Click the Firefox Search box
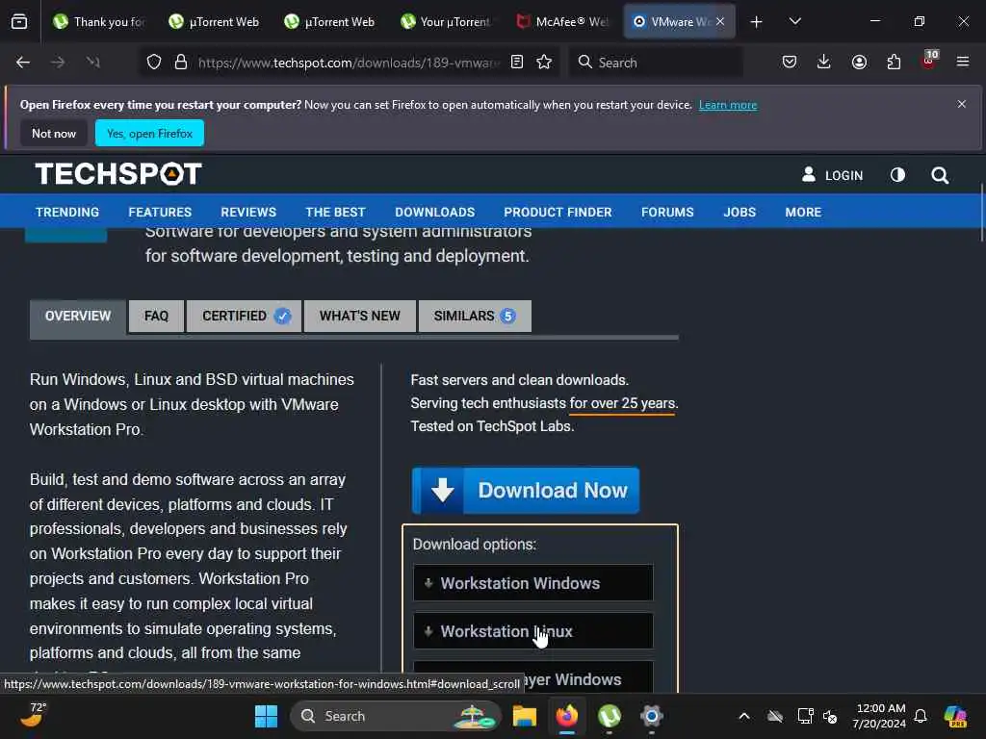986x739 pixels. [x=656, y=63]
